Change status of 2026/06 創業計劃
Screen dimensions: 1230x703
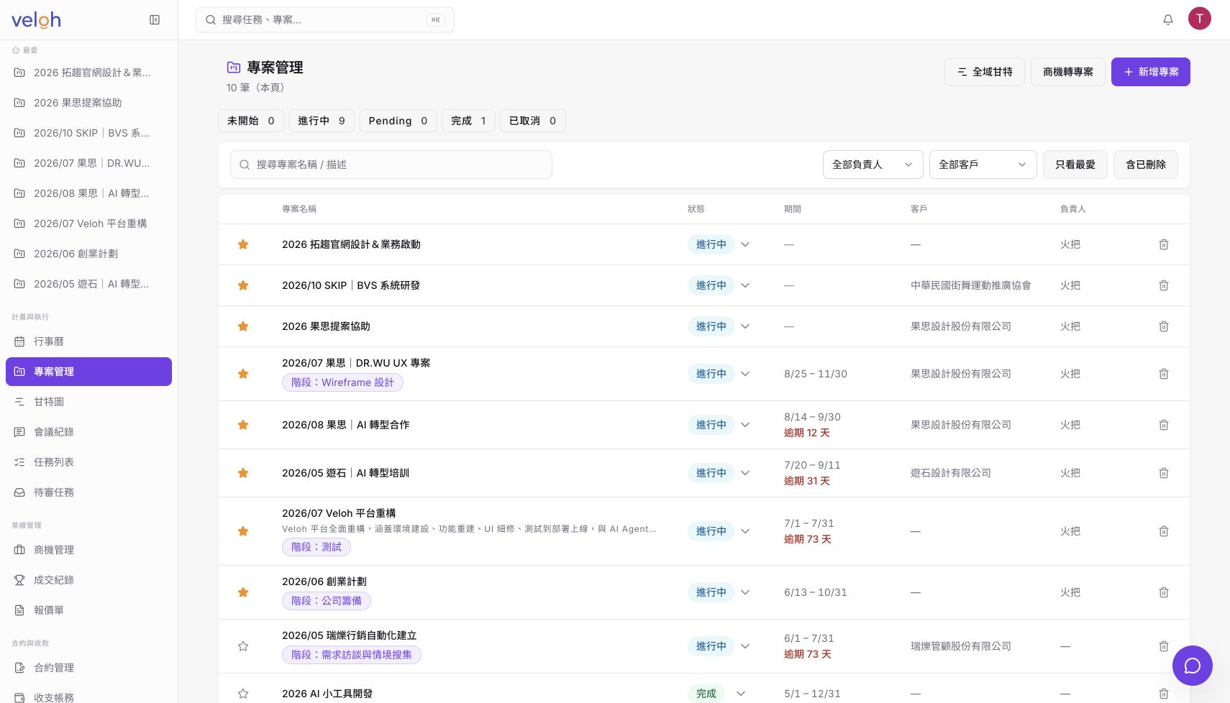point(719,592)
